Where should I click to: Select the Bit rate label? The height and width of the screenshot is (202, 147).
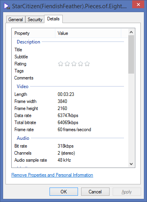(x=21, y=146)
